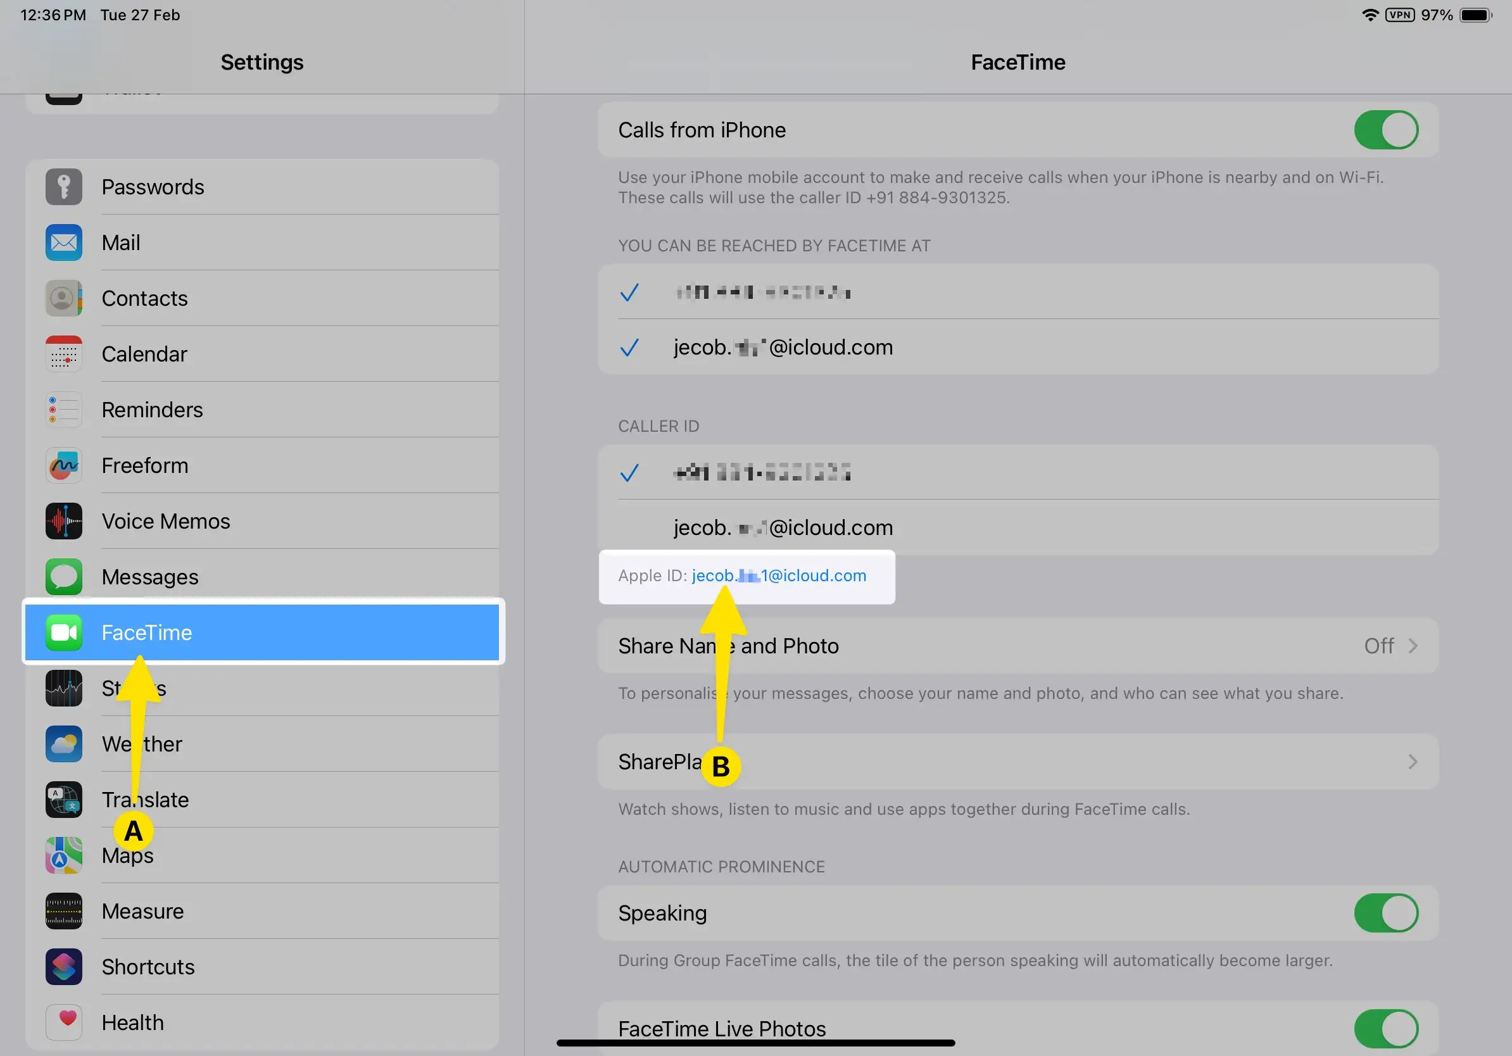Tap the battery indicator in status bar

click(x=1475, y=15)
